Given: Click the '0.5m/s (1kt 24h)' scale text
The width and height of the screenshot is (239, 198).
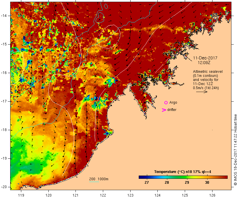Looking at the screenshot, I should pos(206,88).
